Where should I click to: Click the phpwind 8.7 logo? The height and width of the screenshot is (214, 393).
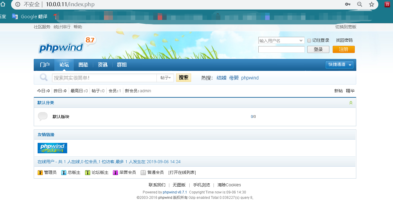pos(67,46)
